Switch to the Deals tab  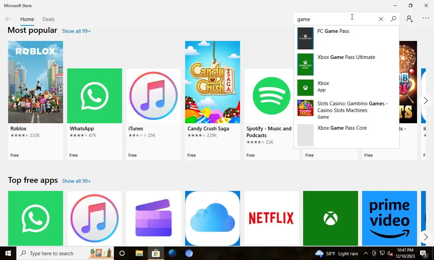tap(48, 19)
